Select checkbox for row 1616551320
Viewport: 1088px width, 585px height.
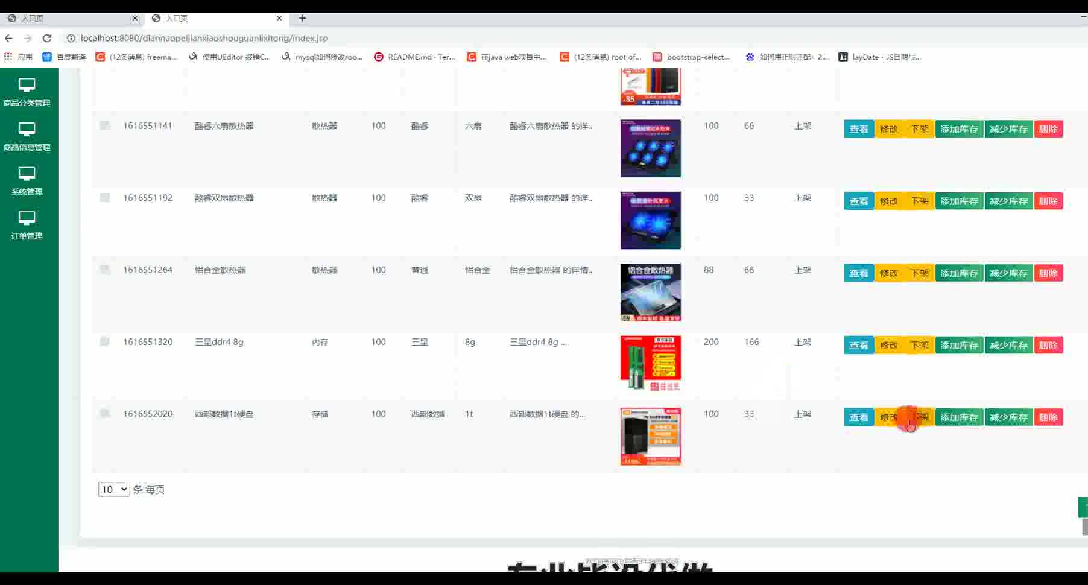click(x=105, y=341)
